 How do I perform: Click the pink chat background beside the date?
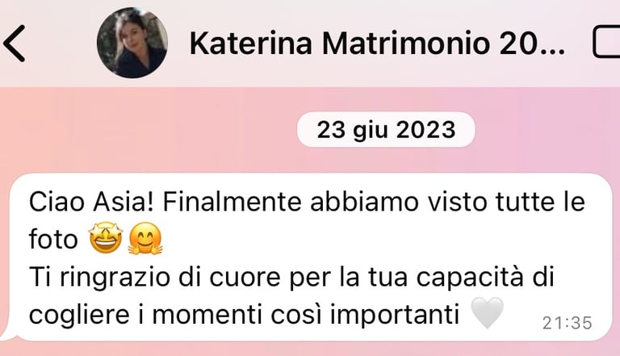tap(158, 131)
